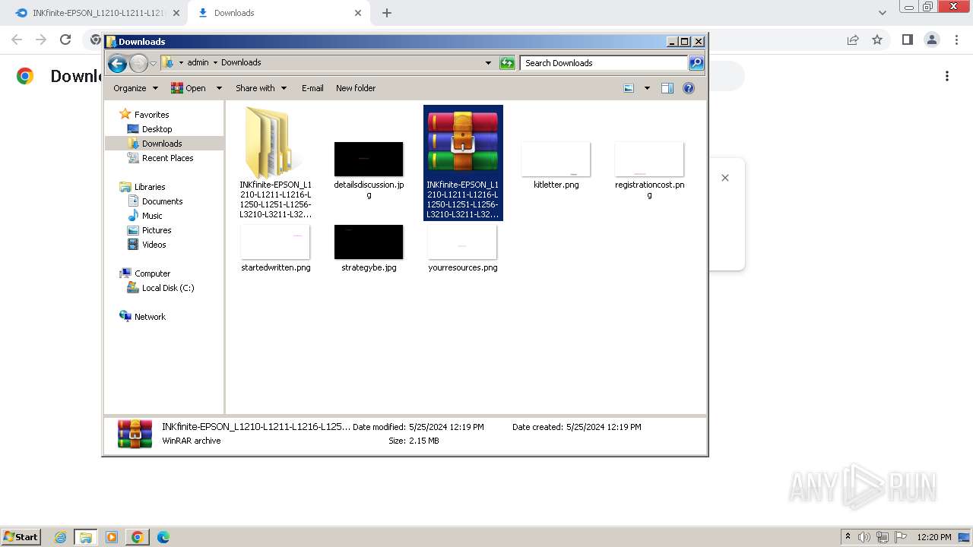Open Chrome three-dot menu
Viewport: 973px width, 547px height.
(956, 40)
